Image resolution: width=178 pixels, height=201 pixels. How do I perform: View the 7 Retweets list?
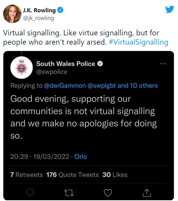pyautogui.click(x=27, y=175)
